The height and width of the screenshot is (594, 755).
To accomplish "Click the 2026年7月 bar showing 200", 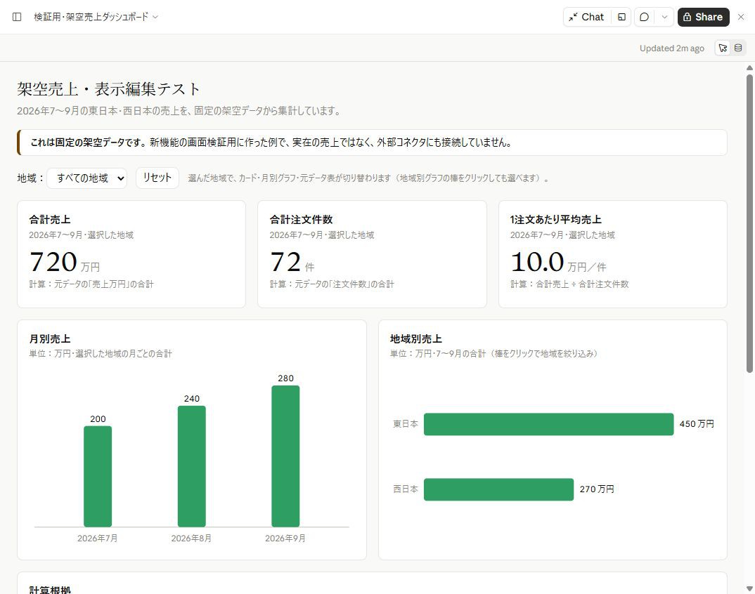I will point(98,477).
